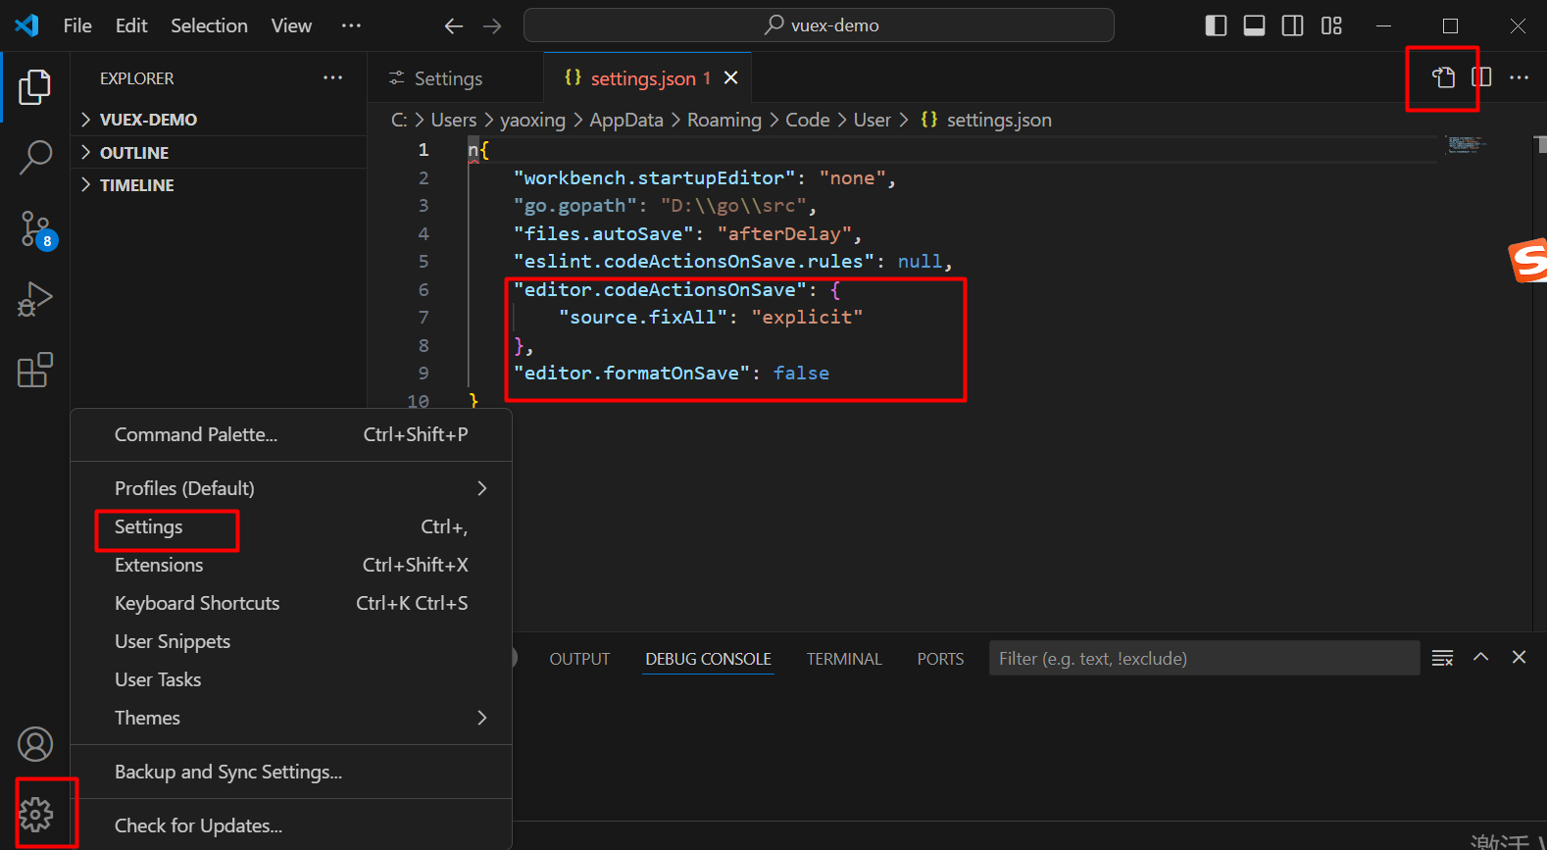Screen dimensions: 1547x850
Task: Close the settings.json tab
Action: pyautogui.click(x=731, y=77)
